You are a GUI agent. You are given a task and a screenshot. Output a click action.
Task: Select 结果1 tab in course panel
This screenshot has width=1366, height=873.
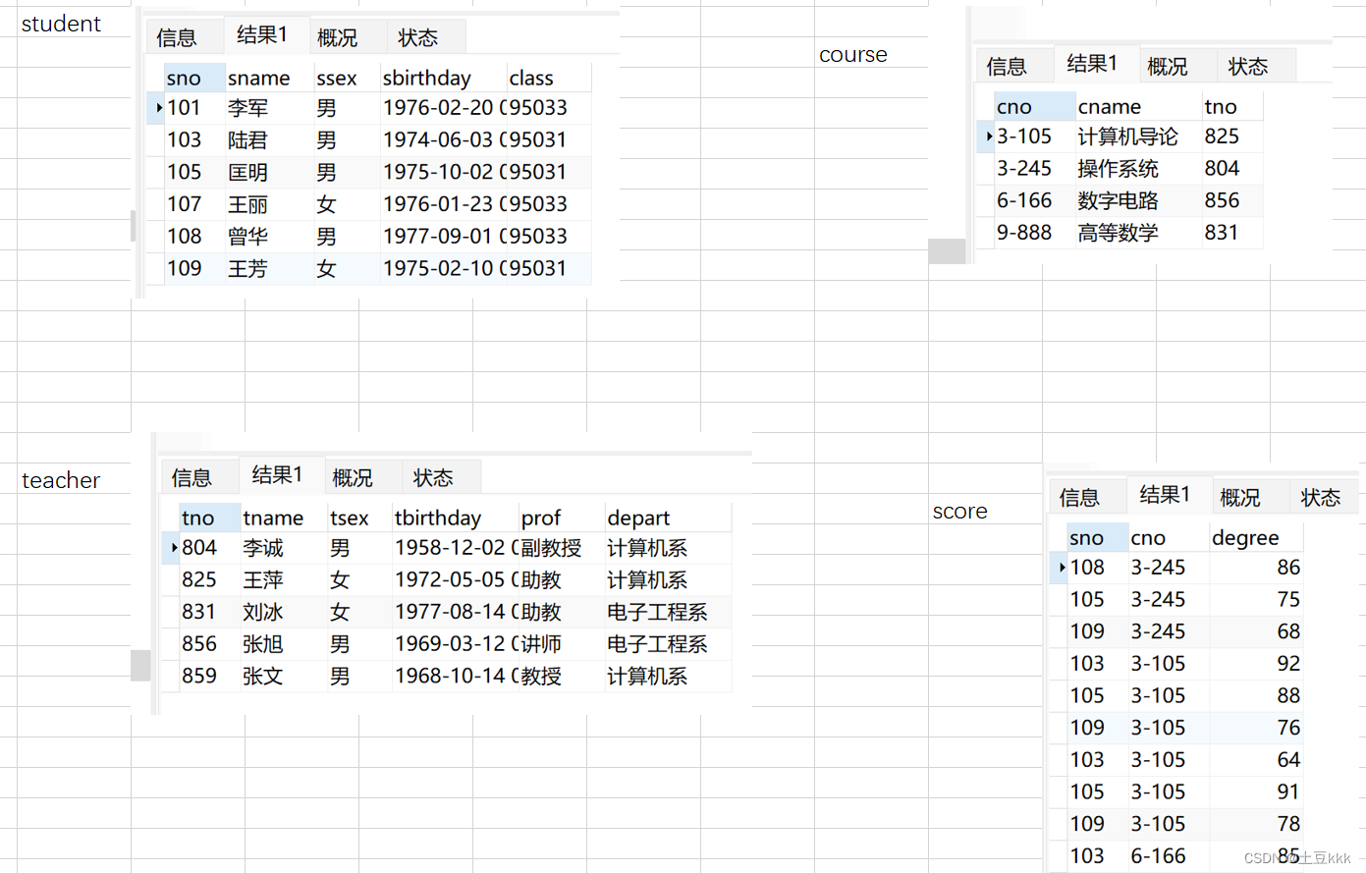(1092, 64)
